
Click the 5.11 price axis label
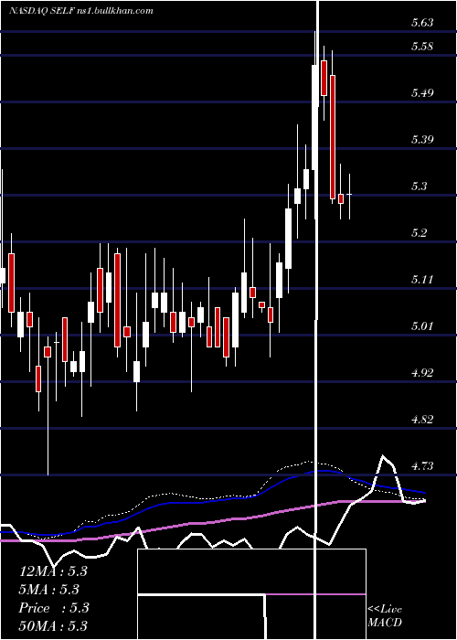click(422, 280)
